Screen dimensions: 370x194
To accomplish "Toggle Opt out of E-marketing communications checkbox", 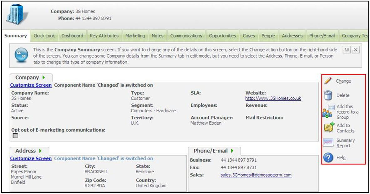I will (x=15, y=135).
